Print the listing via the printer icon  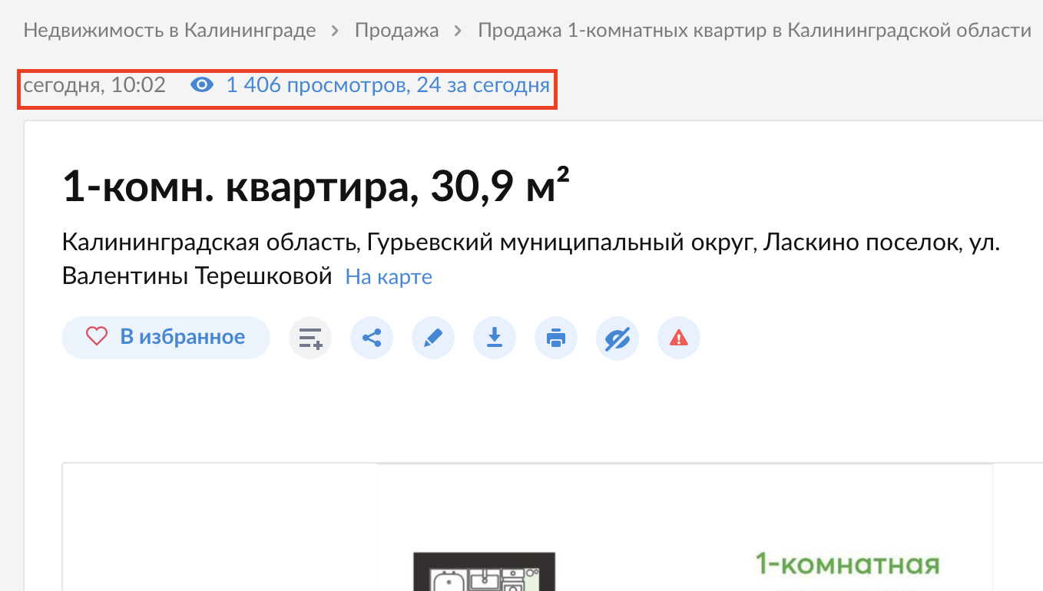click(x=556, y=338)
